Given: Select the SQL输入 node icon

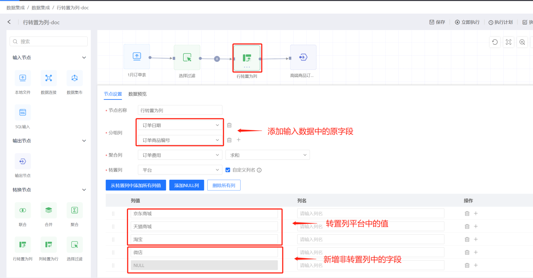Looking at the screenshot, I should [23, 112].
